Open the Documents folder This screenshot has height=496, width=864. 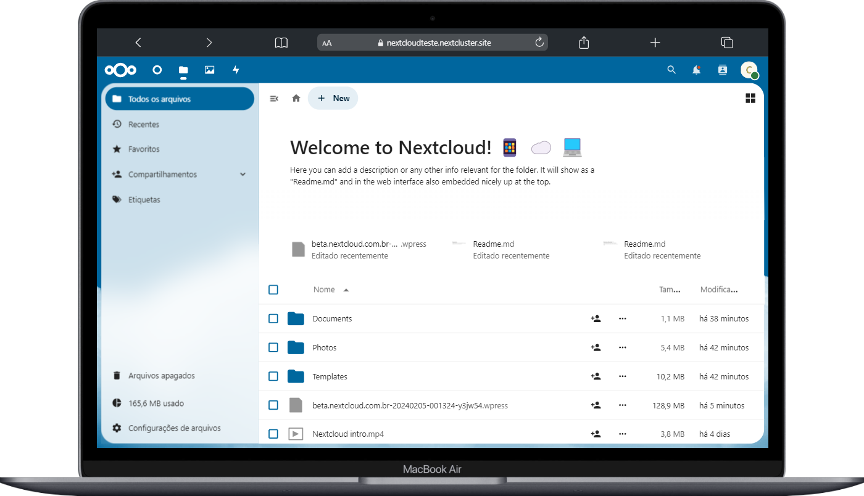[x=332, y=319]
